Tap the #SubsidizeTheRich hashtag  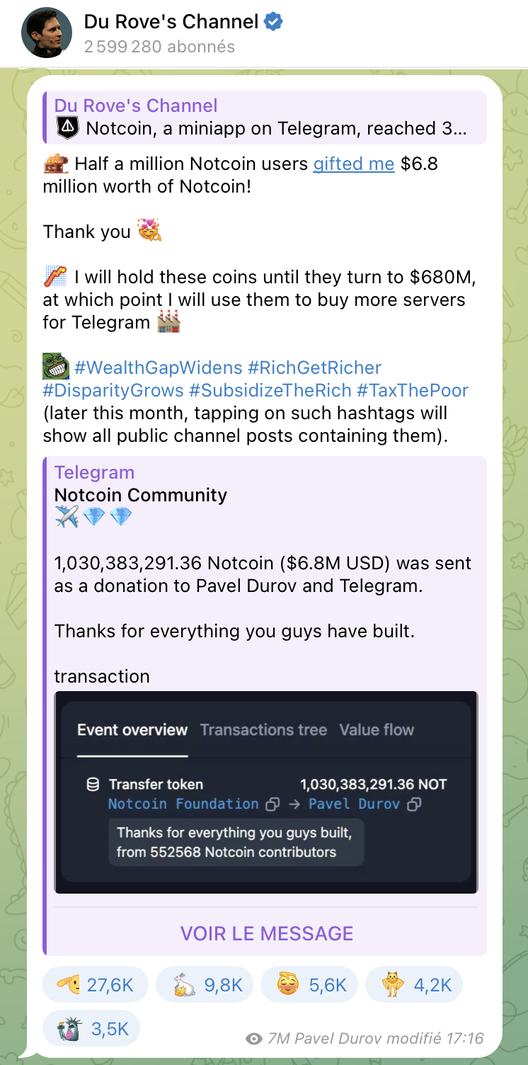(269, 391)
